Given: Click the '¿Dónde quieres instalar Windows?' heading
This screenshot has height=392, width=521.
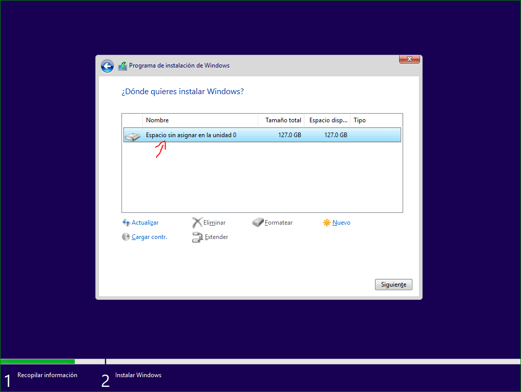Looking at the screenshot, I should [182, 92].
